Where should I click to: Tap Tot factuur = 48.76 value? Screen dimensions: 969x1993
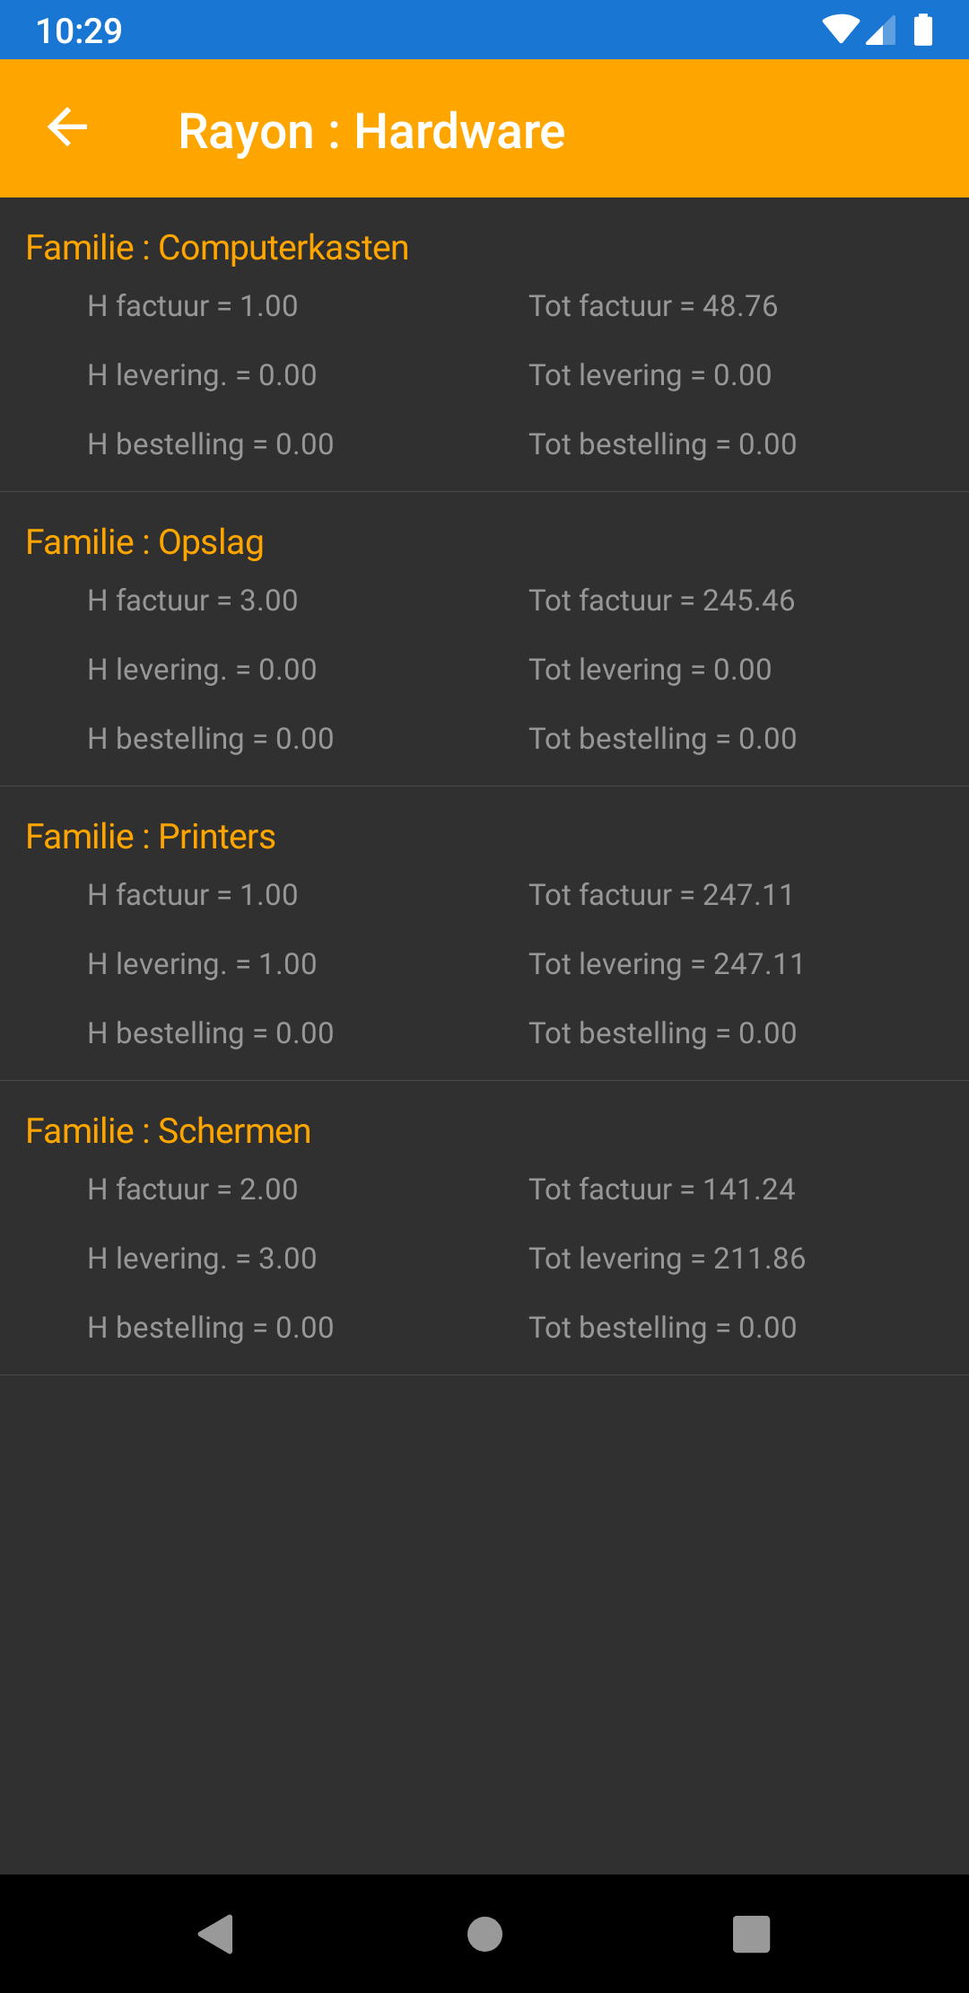pos(653,306)
